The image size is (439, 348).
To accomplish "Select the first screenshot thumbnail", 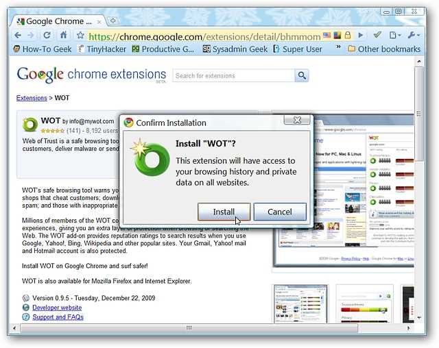I will pos(300,304).
